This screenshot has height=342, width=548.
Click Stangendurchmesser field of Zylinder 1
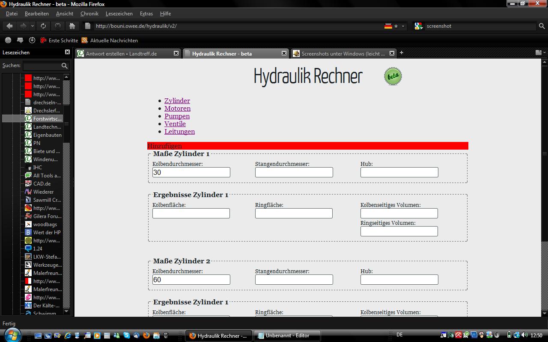pos(294,172)
